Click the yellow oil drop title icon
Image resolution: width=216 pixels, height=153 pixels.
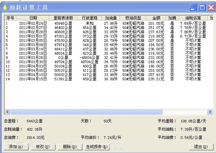tap(5, 7)
